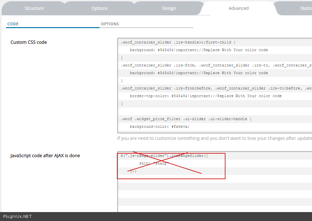Screen dimensions: 312x221
Task: Click the closing }); JavaScript line
Action: [133, 171]
